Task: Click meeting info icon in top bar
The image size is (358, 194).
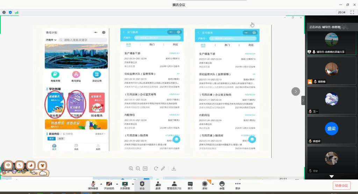Action: pyautogui.click(x=4, y=12)
